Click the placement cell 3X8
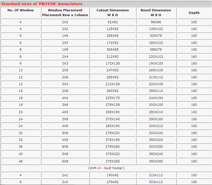 click(x=65, y=119)
